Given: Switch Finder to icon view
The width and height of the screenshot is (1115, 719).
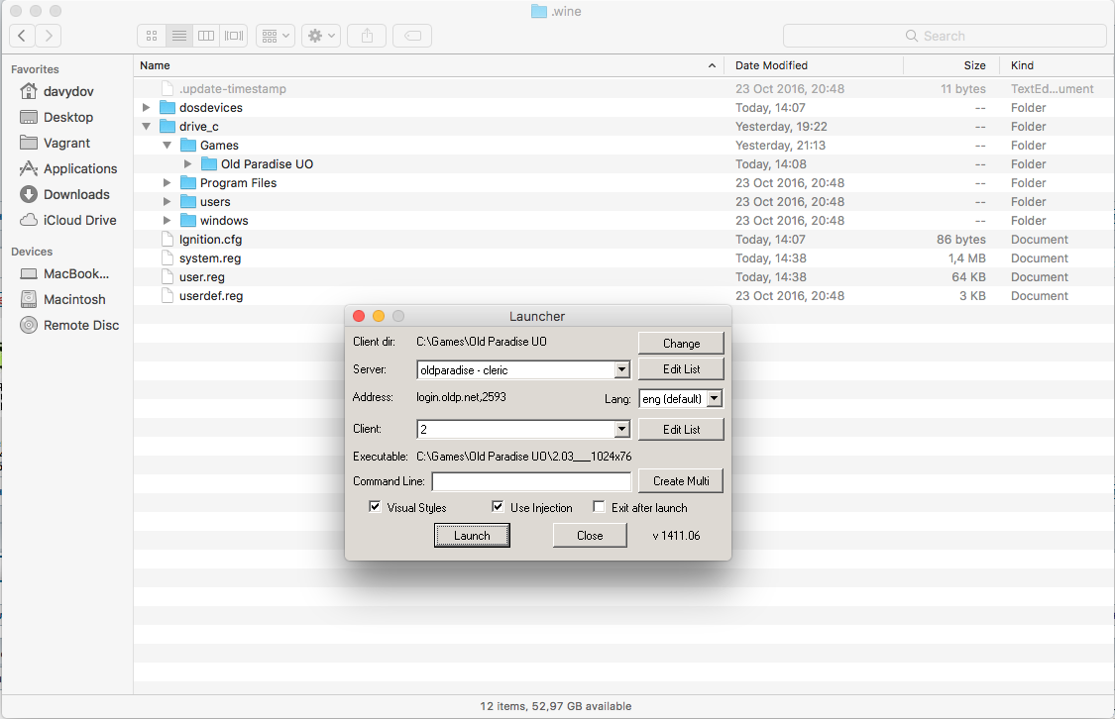Looking at the screenshot, I should [x=152, y=36].
